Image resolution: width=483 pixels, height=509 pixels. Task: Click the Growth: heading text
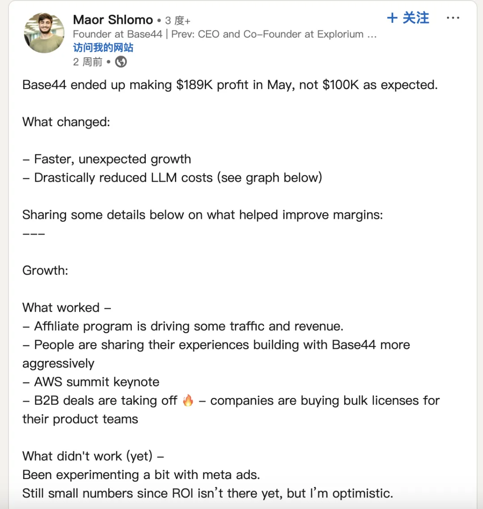[x=46, y=270]
